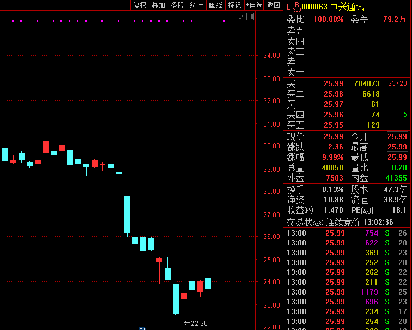This screenshot has height=330, width=412.
Task: Activate the 画线 drawing tool
Action: (x=216, y=5)
